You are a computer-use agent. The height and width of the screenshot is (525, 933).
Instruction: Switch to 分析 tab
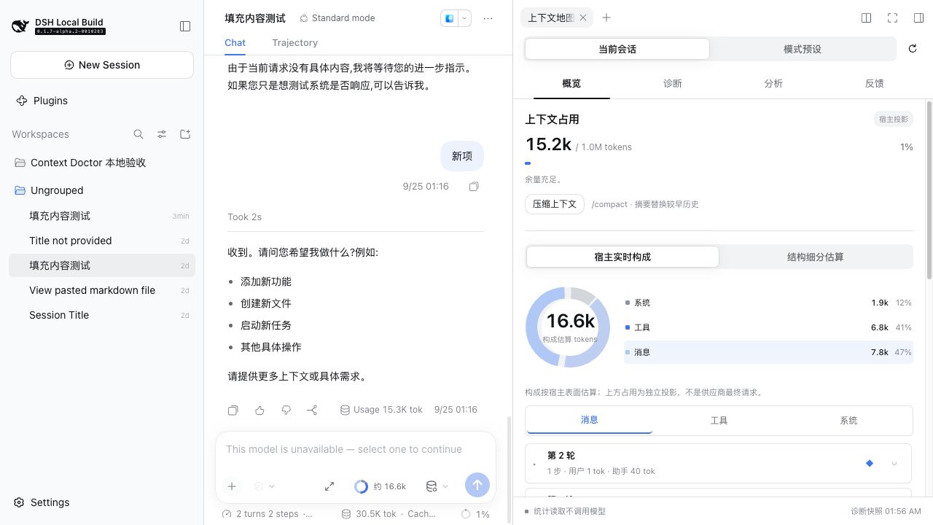pyautogui.click(x=773, y=84)
